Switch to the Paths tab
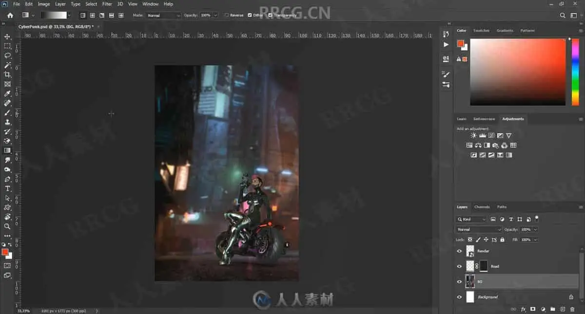Image resolution: width=585 pixels, height=314 pixels. click(x=502, y=207)
